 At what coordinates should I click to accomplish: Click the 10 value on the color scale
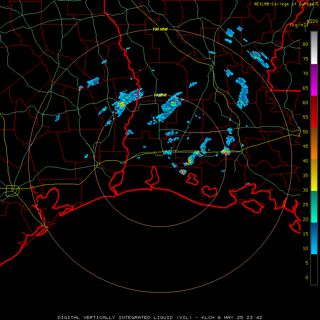305,249
